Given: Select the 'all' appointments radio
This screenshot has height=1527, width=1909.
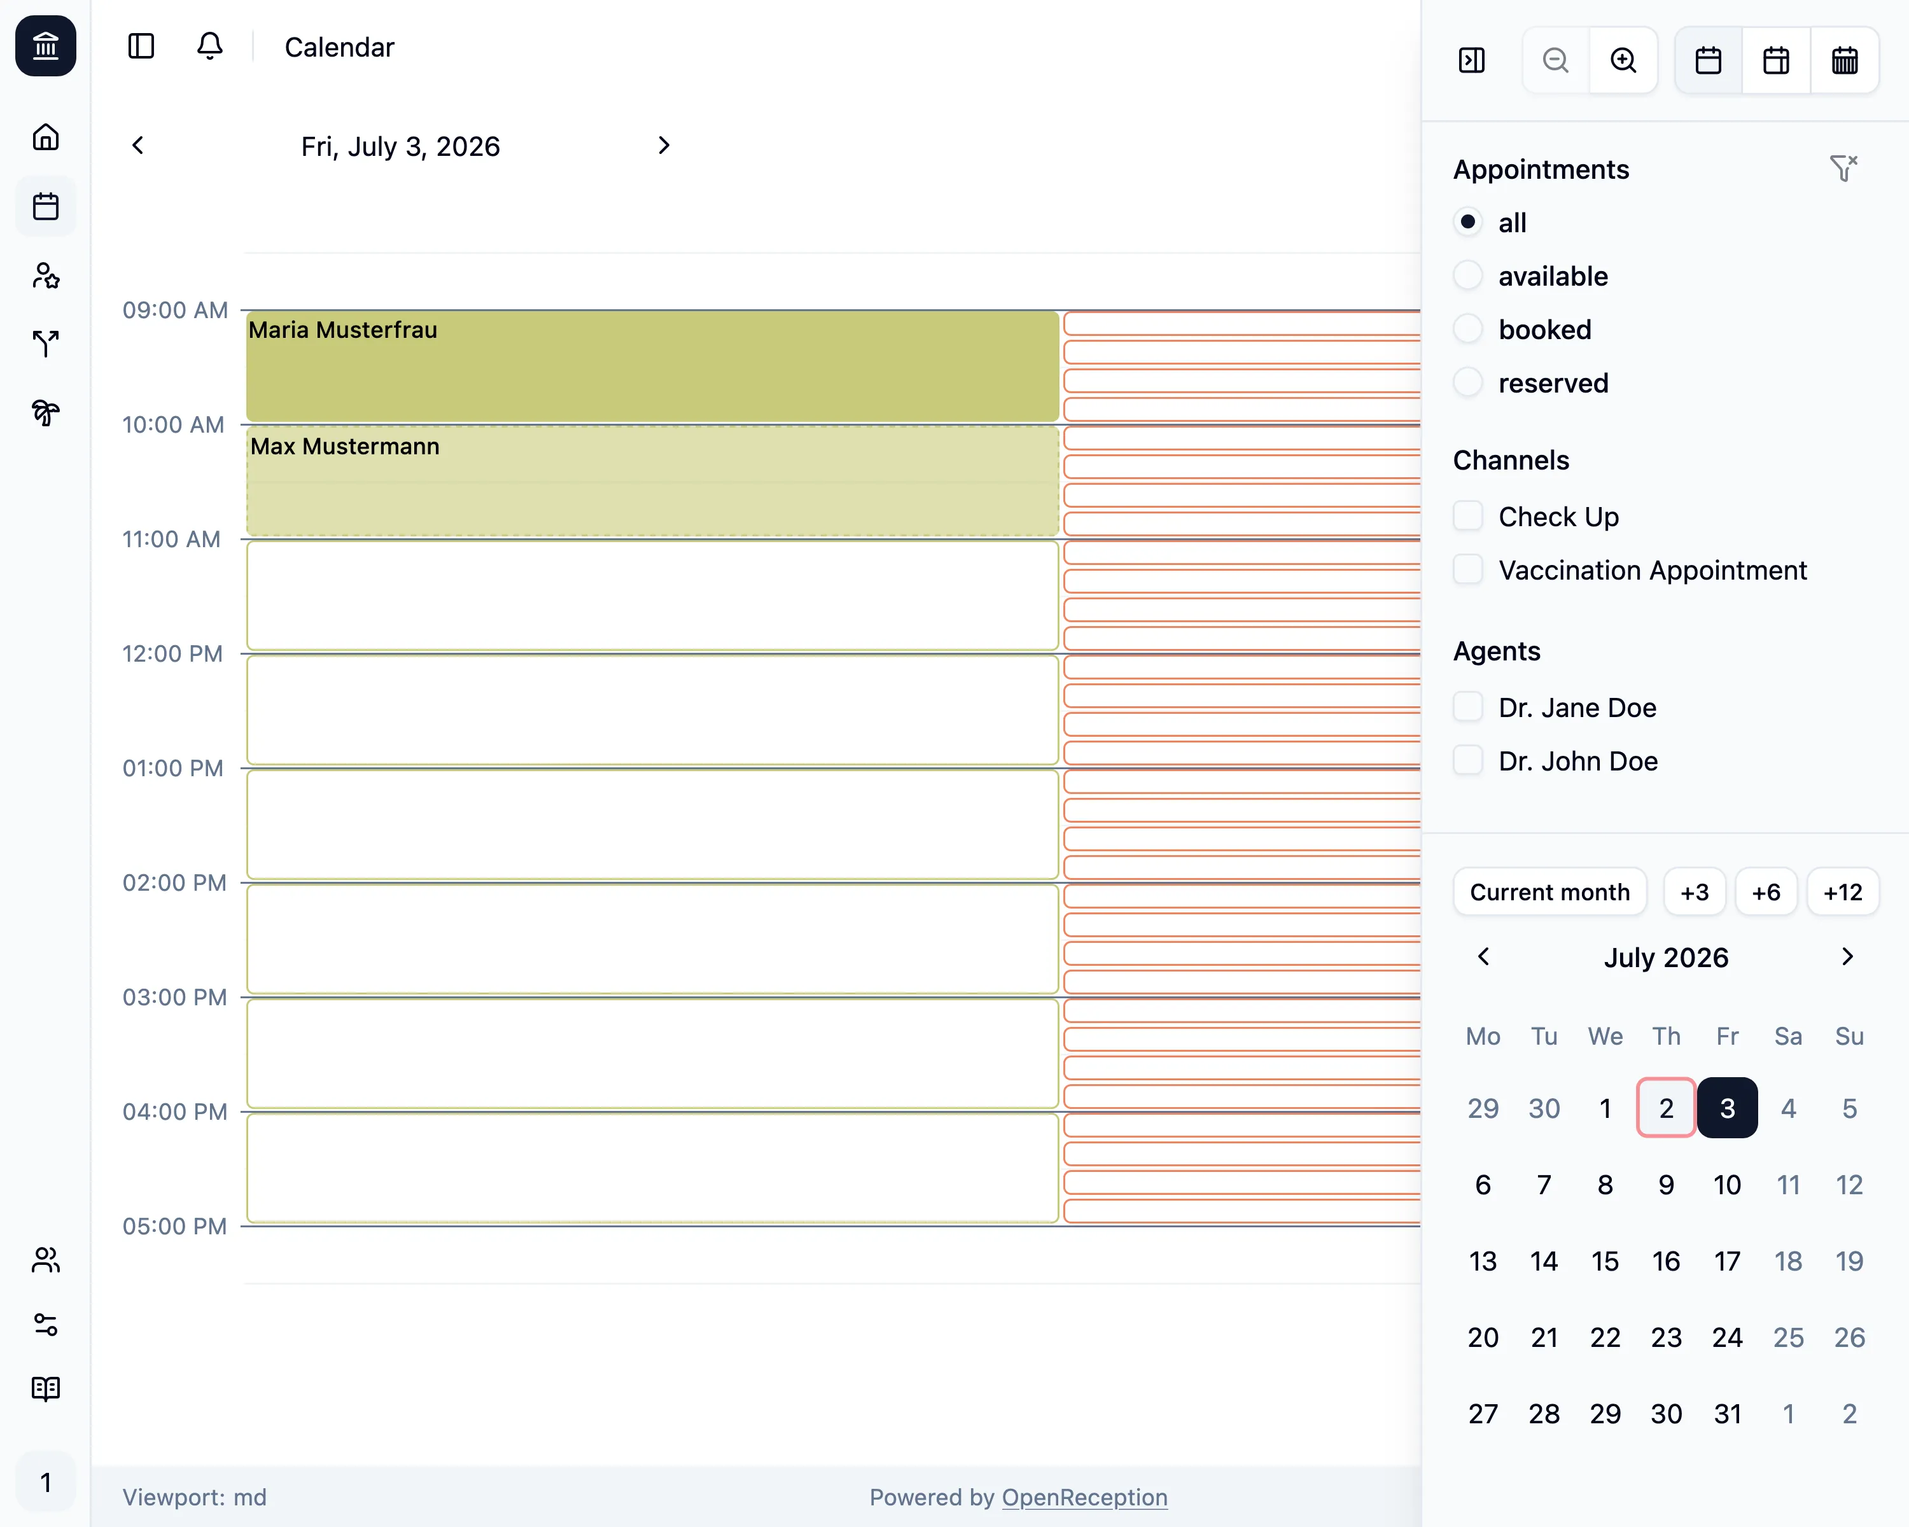Looking at the screenshot, I should point(1467,221).
